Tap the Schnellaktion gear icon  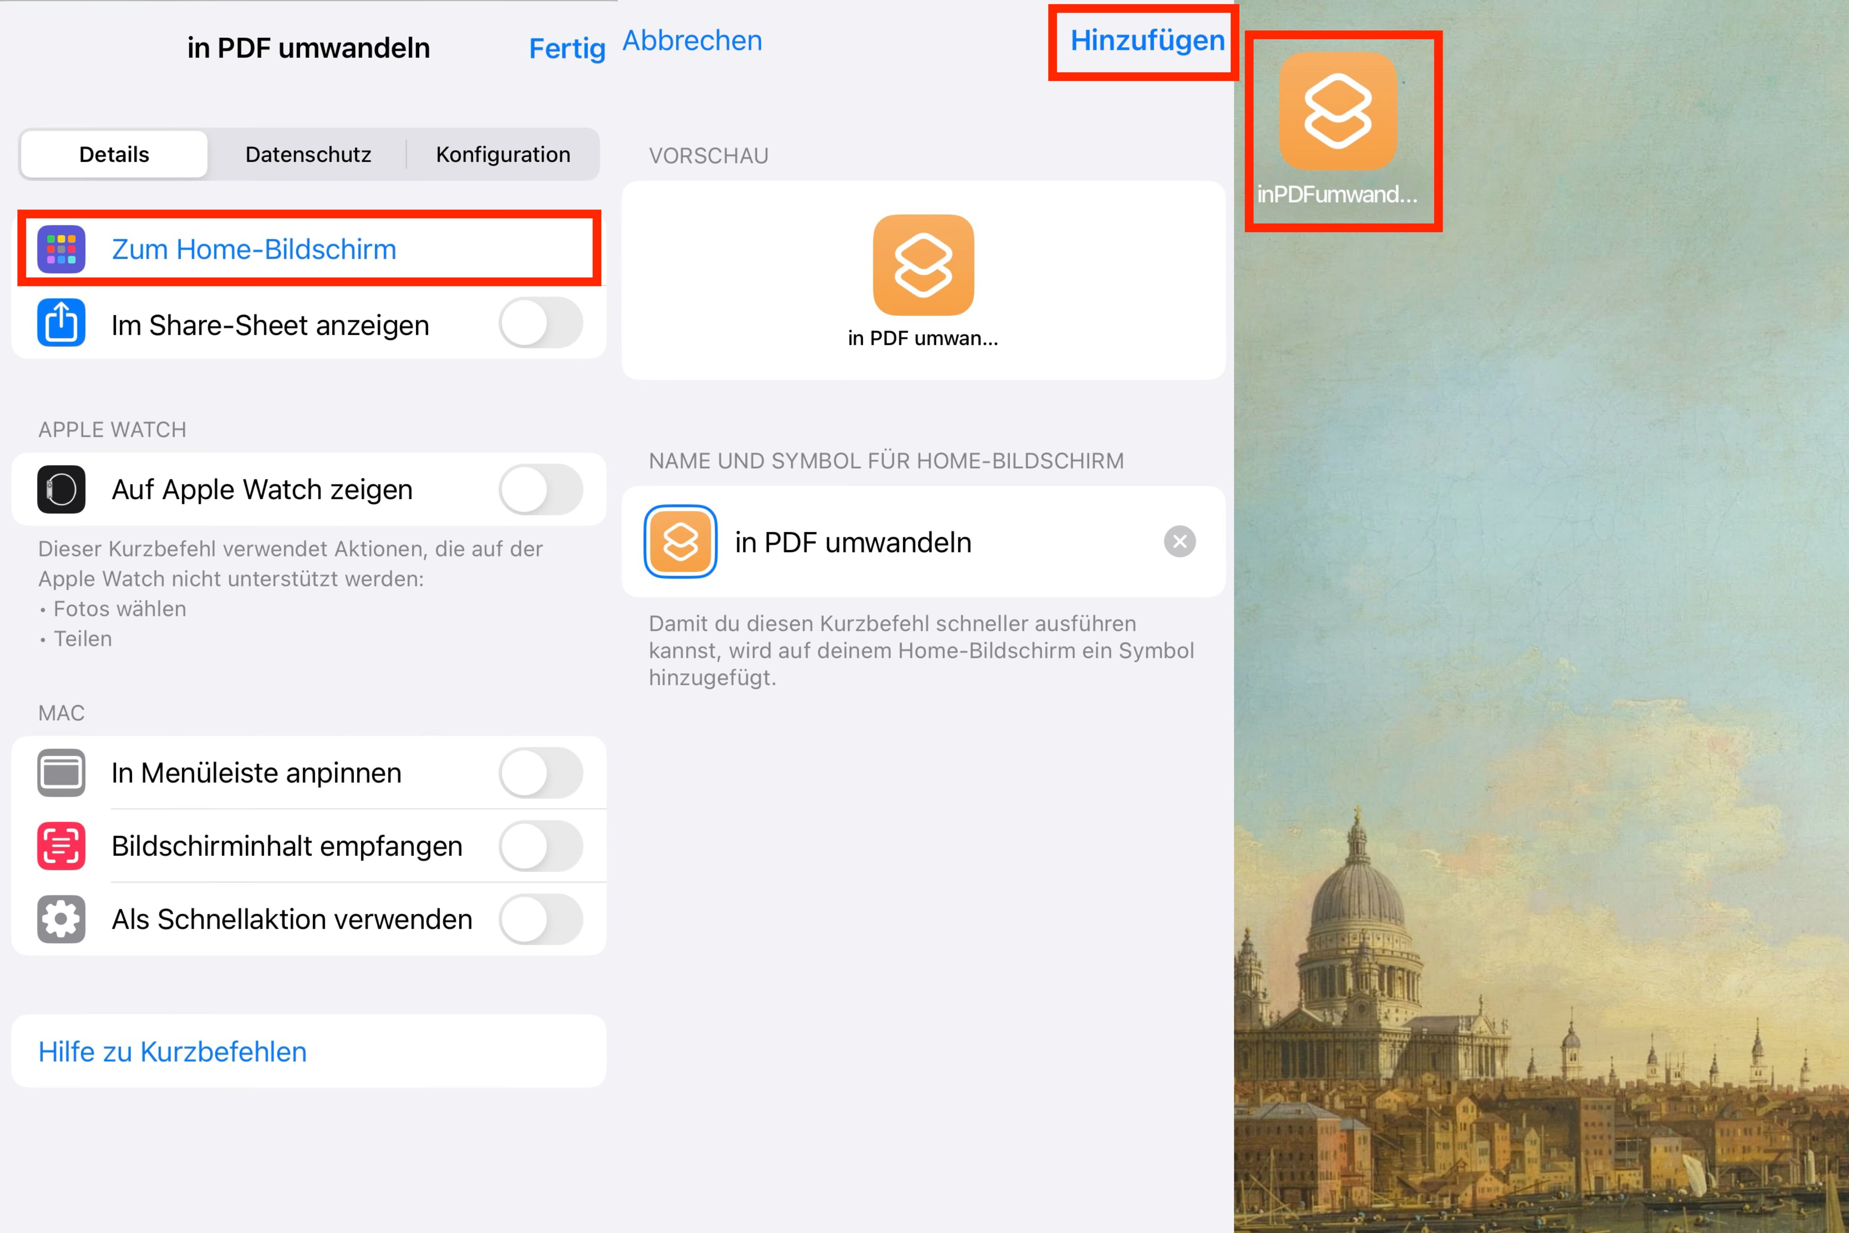tap(61, 919)
